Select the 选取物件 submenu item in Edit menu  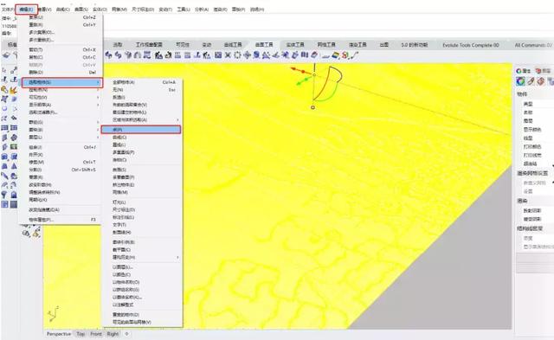(62, 82)
